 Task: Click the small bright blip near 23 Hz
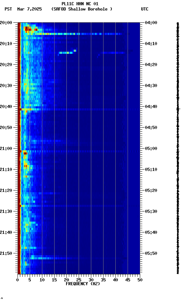click(x=75, y=51)
